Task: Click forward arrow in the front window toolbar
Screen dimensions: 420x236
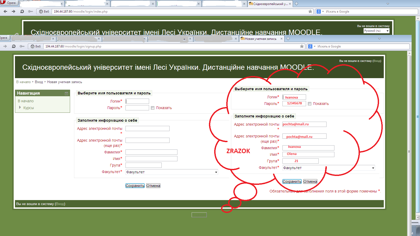Action: pos(5,46)
